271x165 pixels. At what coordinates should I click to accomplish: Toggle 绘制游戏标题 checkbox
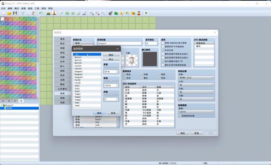[180, 116]
